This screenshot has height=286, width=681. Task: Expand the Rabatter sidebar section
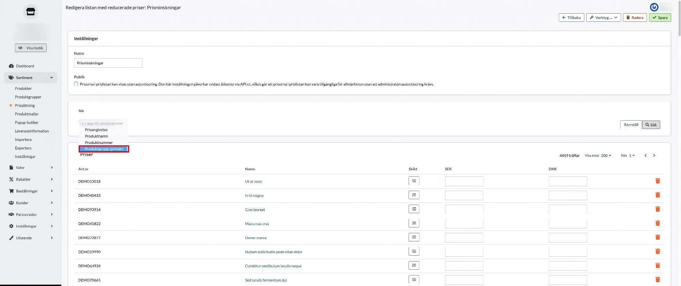(31, 179)
